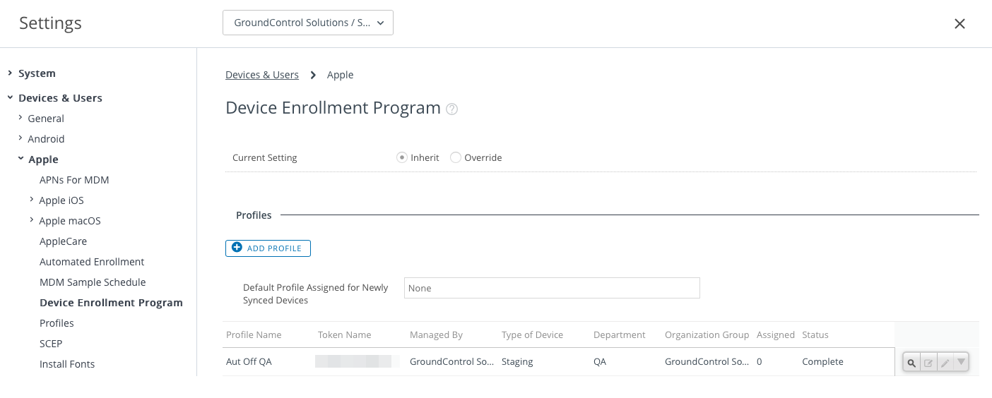992x398 pixels.
Task: Expand the Apple iOS tree node
Action: tap(32, 200)
